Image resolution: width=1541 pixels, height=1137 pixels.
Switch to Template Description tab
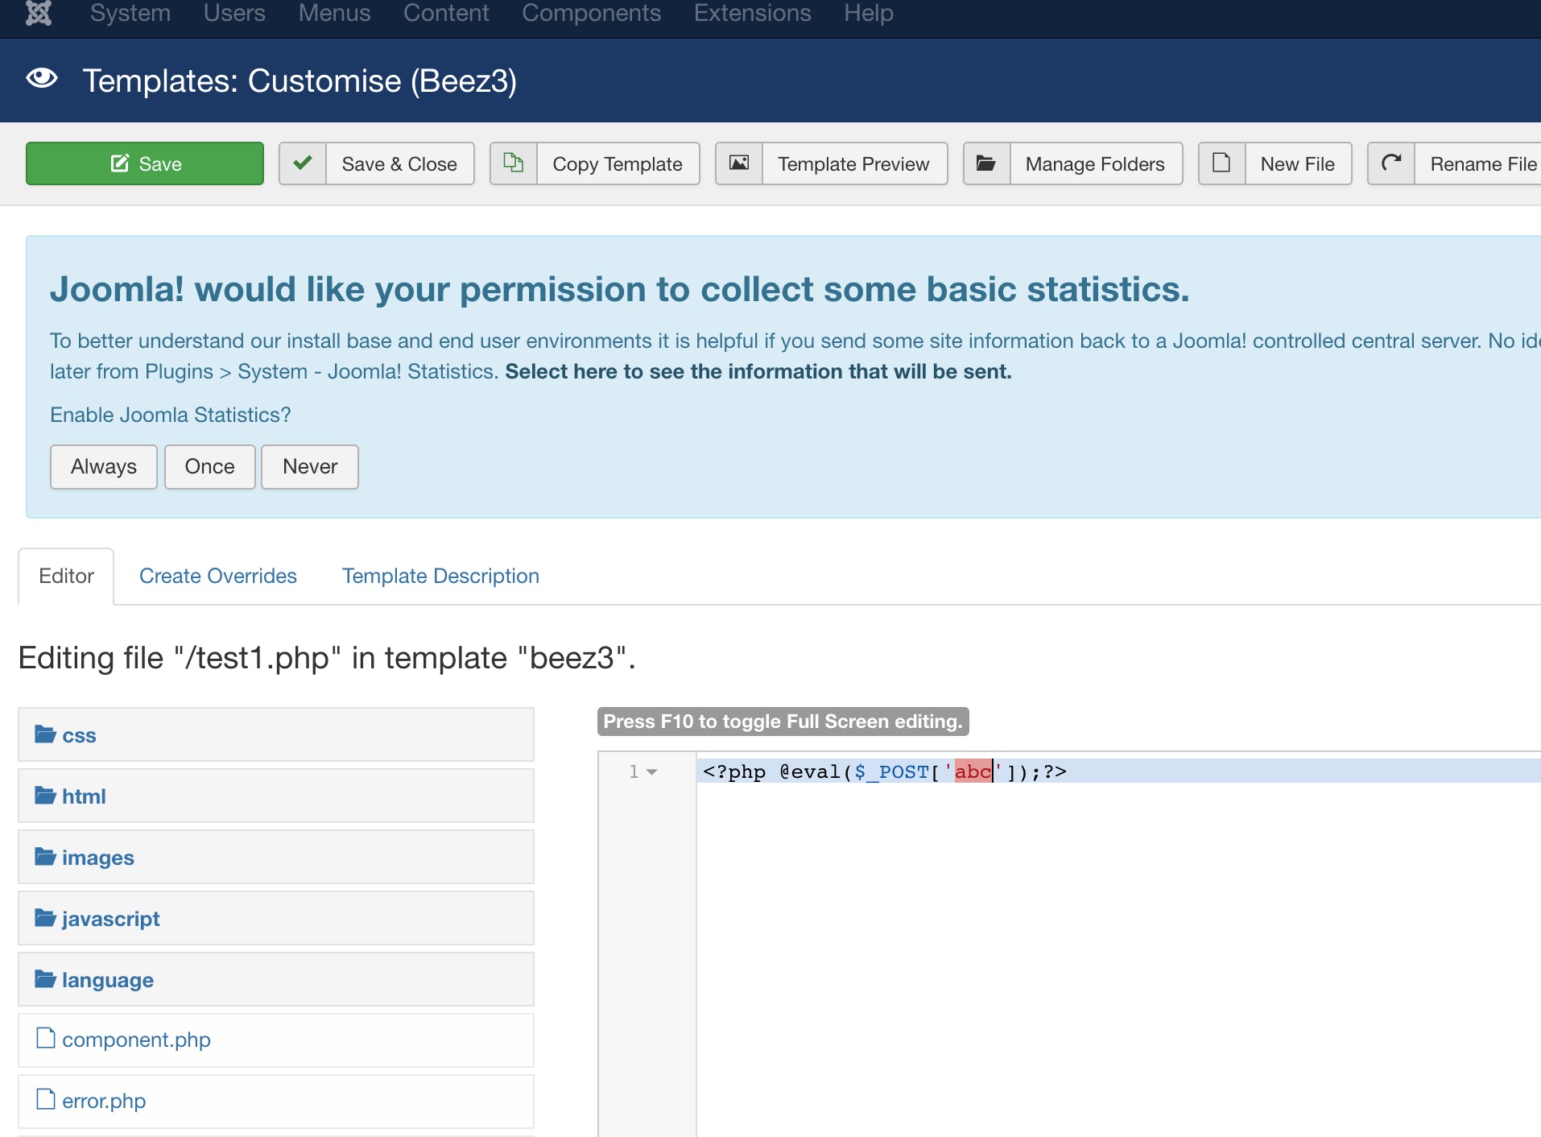point(440,576)
